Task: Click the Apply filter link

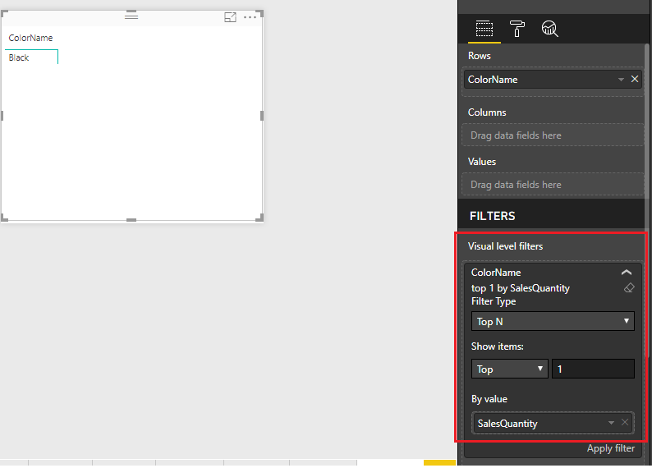Action: coord(610,448)
